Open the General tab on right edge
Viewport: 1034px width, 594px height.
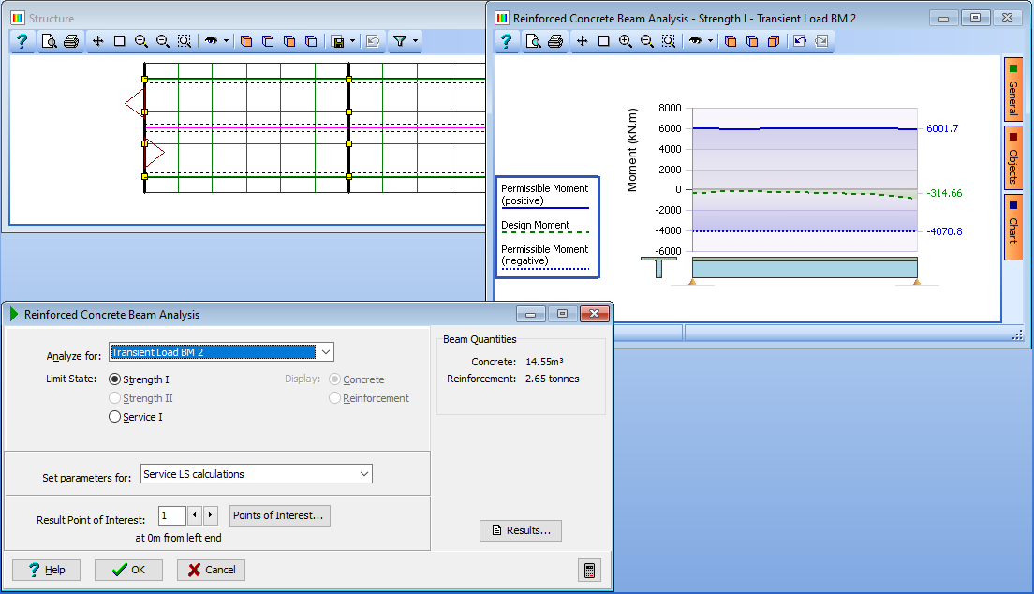1014,91
